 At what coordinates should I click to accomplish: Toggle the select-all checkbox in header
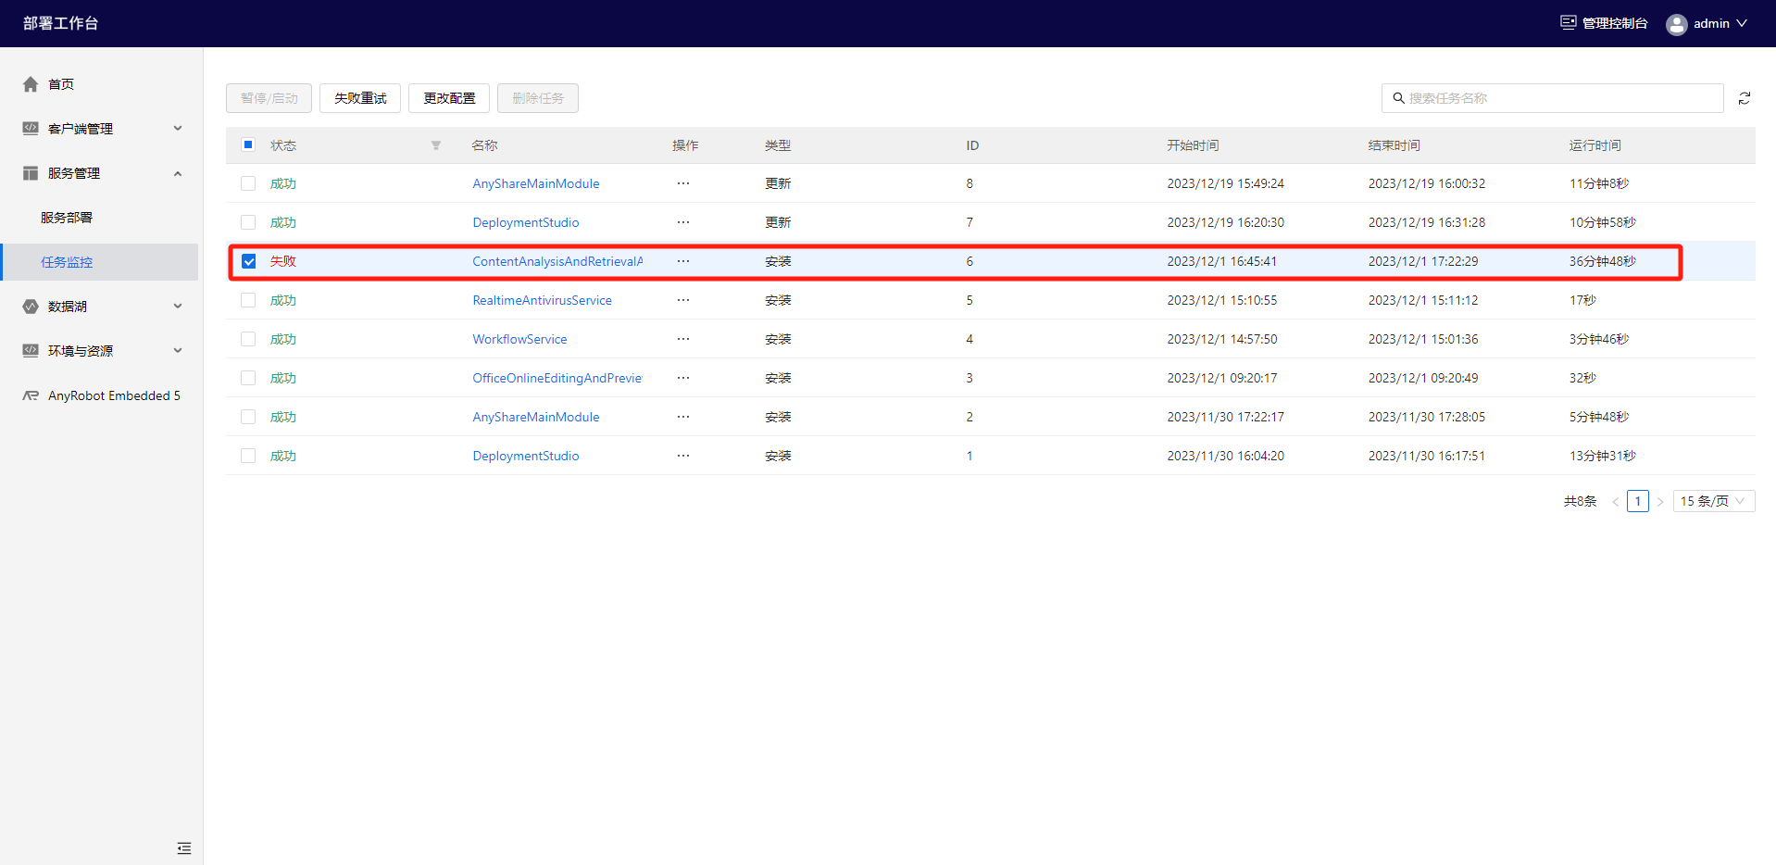[248, 144]
